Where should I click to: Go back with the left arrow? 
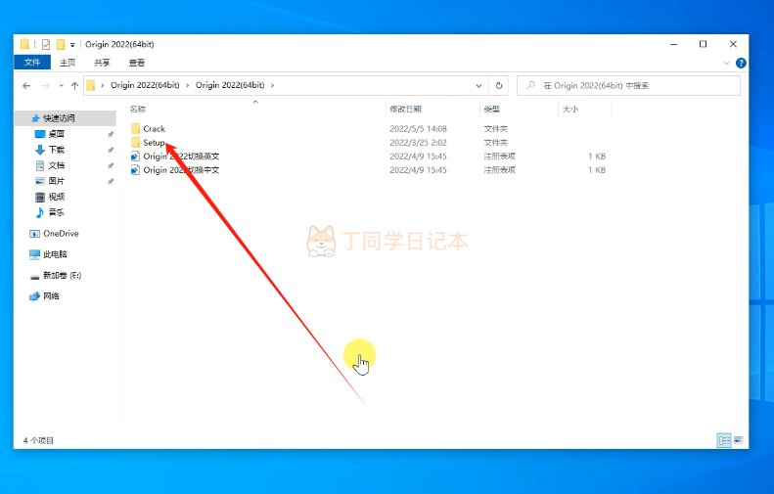(26, 86)
